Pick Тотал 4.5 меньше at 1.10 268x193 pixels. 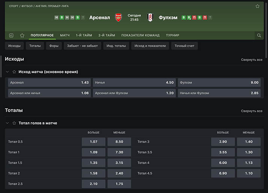(x=249, y=174)
